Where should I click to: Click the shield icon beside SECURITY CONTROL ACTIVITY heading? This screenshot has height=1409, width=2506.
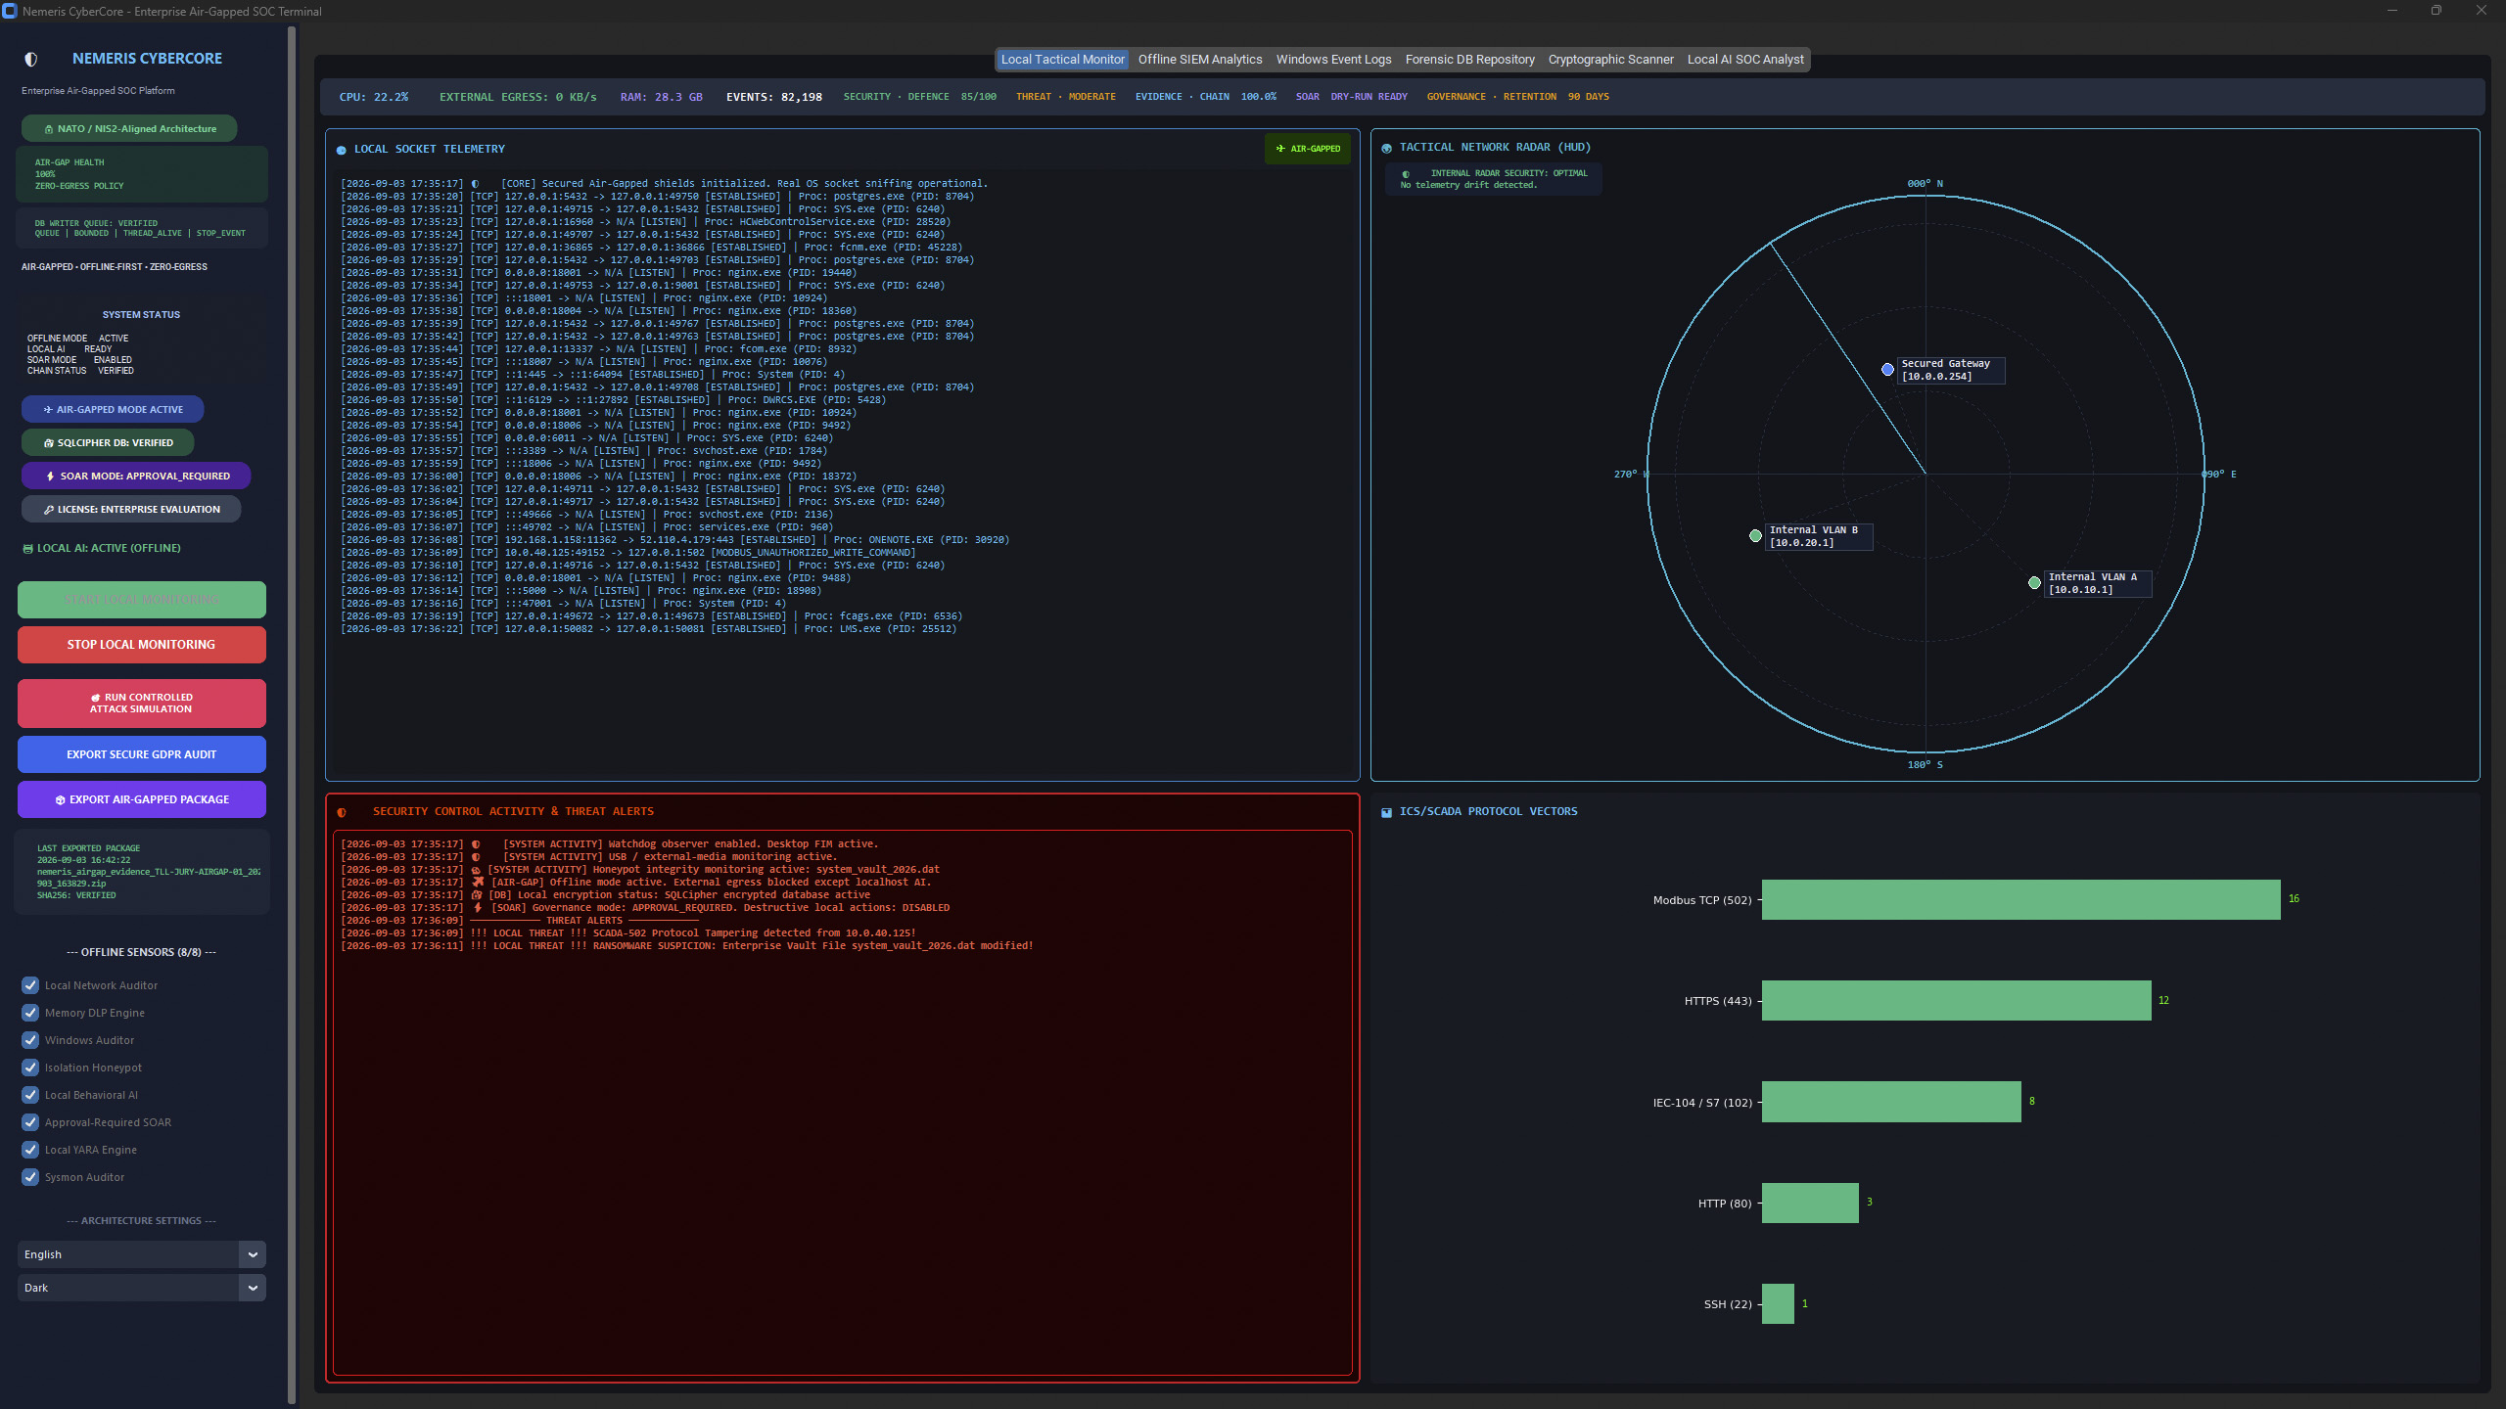click(342, 812)
